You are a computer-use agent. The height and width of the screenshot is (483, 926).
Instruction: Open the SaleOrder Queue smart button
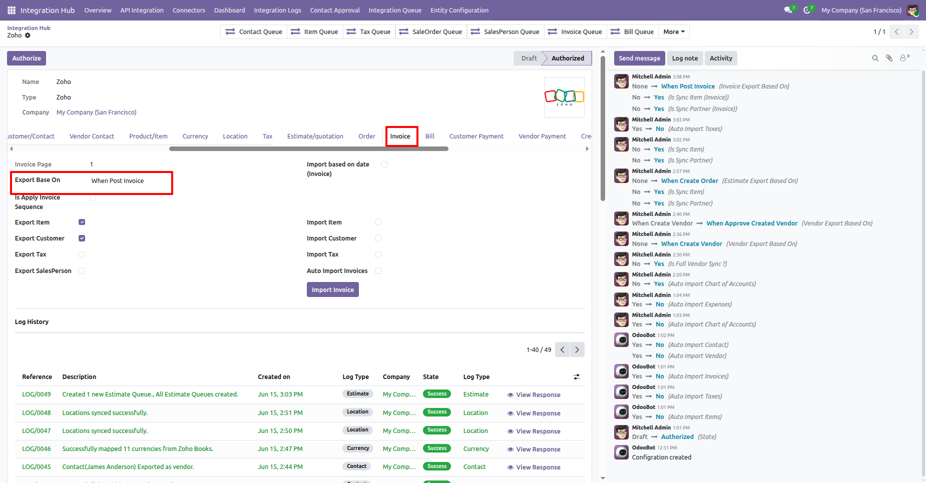point(430,32)
